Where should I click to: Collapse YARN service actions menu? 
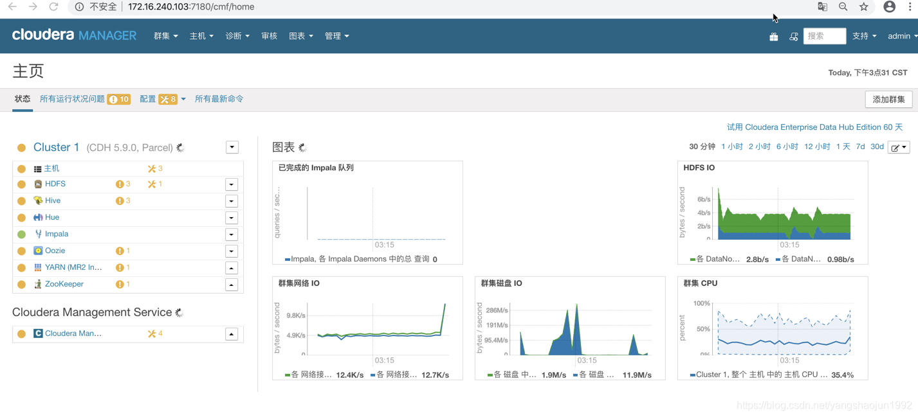click(x=232, y=268)
